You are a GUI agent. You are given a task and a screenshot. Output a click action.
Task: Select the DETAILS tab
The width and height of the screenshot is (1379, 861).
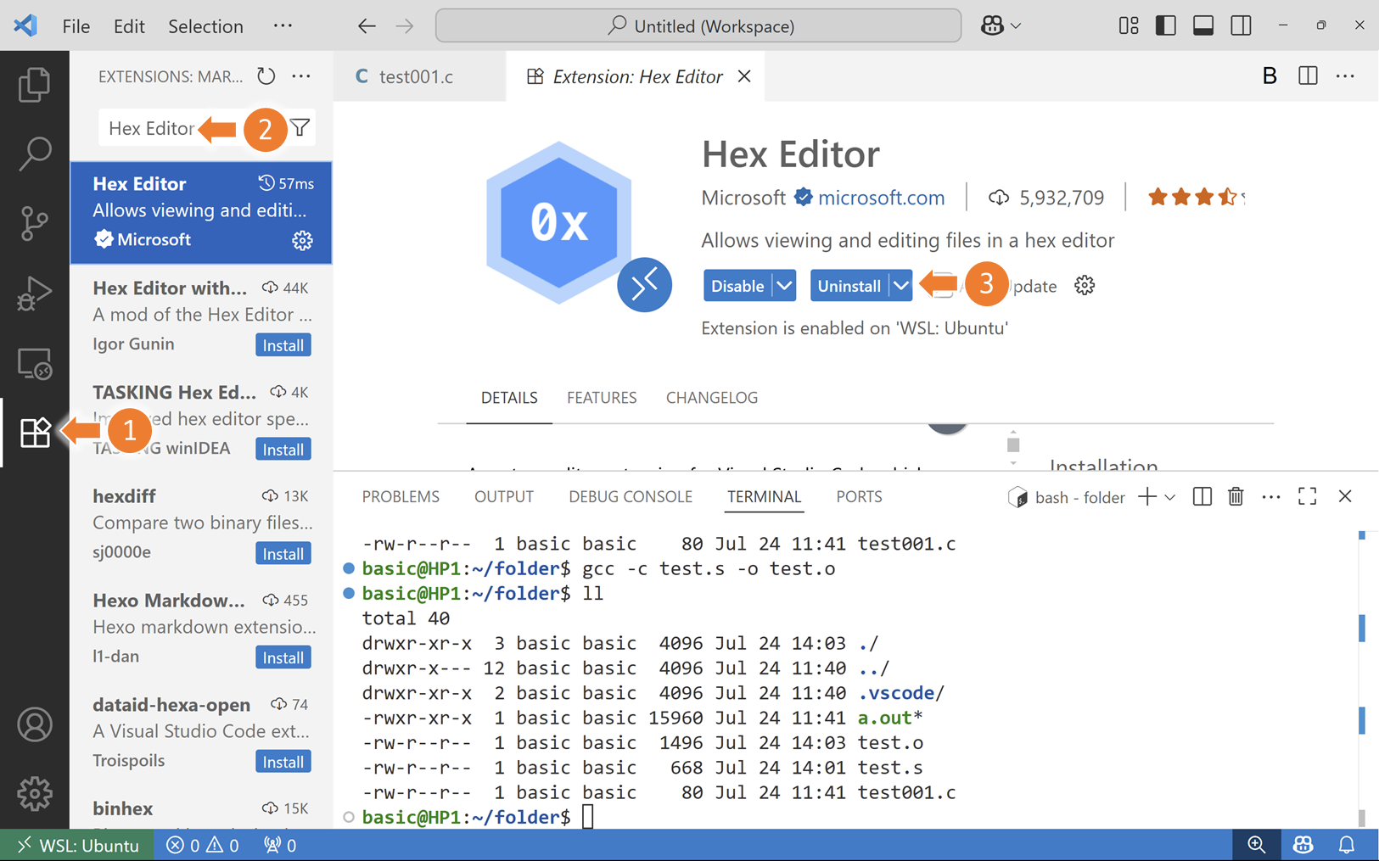tap(509, 398)
